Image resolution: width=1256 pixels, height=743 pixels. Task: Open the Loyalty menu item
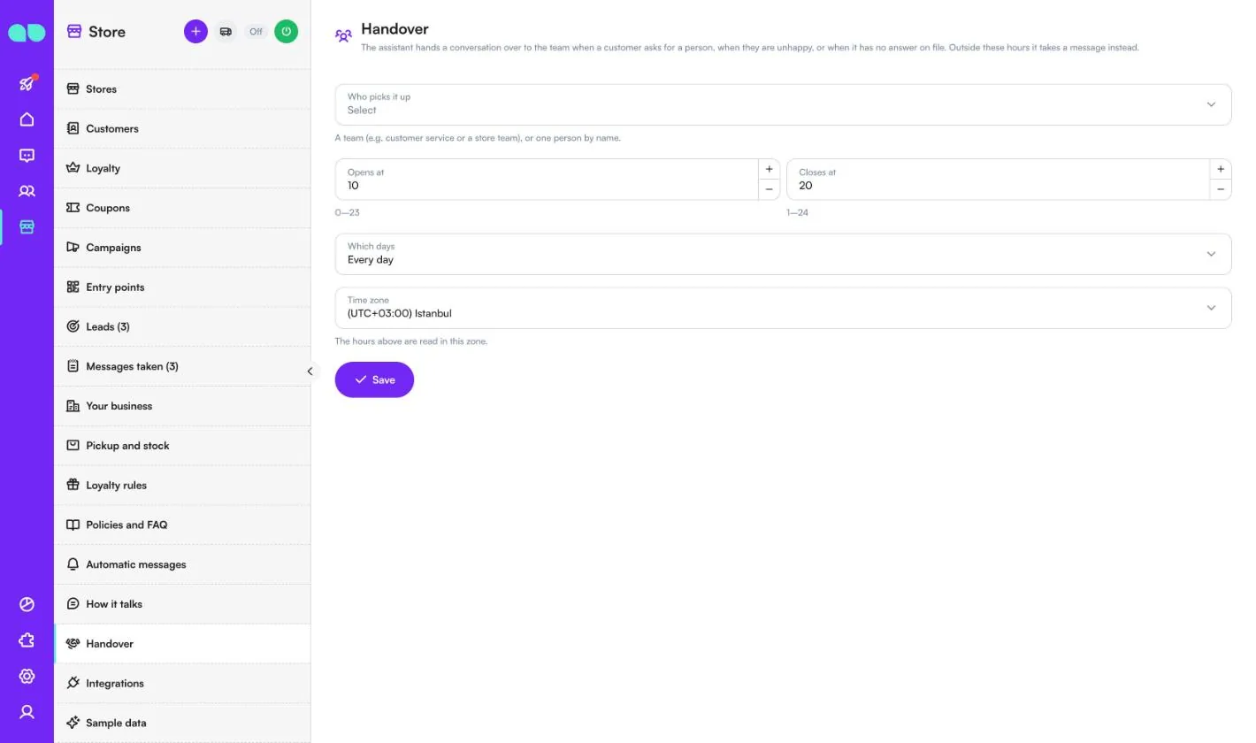(x=182, y=168)
